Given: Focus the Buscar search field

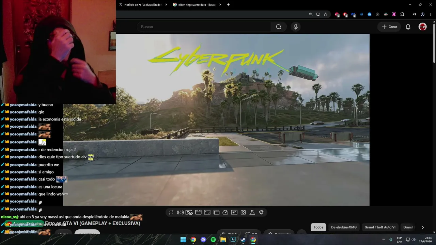Looking at the screenshot, I should pyautogui.click(x=204, y=27).
